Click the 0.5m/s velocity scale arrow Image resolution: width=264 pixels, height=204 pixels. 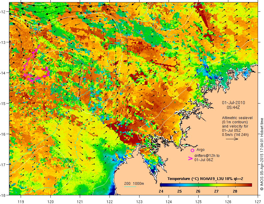click(x=232, y=139)
